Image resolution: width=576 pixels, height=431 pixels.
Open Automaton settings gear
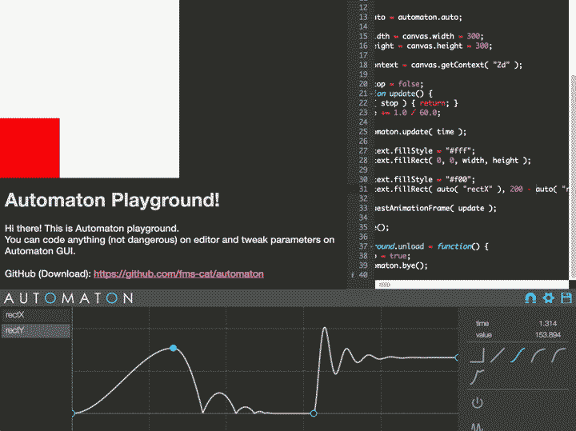tap(549, 297)
